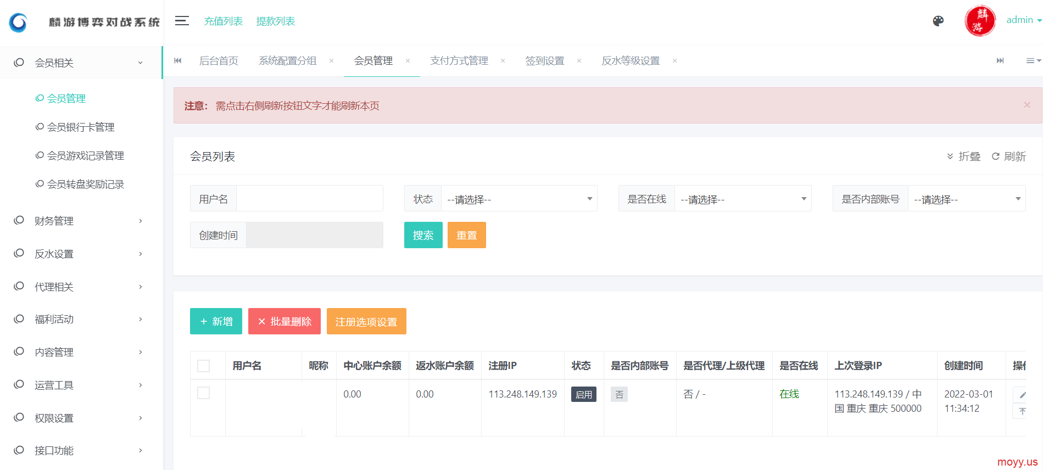Expand the 内容管理 sidebar menu
1043x470 pixels.
[x=81, y=352]
